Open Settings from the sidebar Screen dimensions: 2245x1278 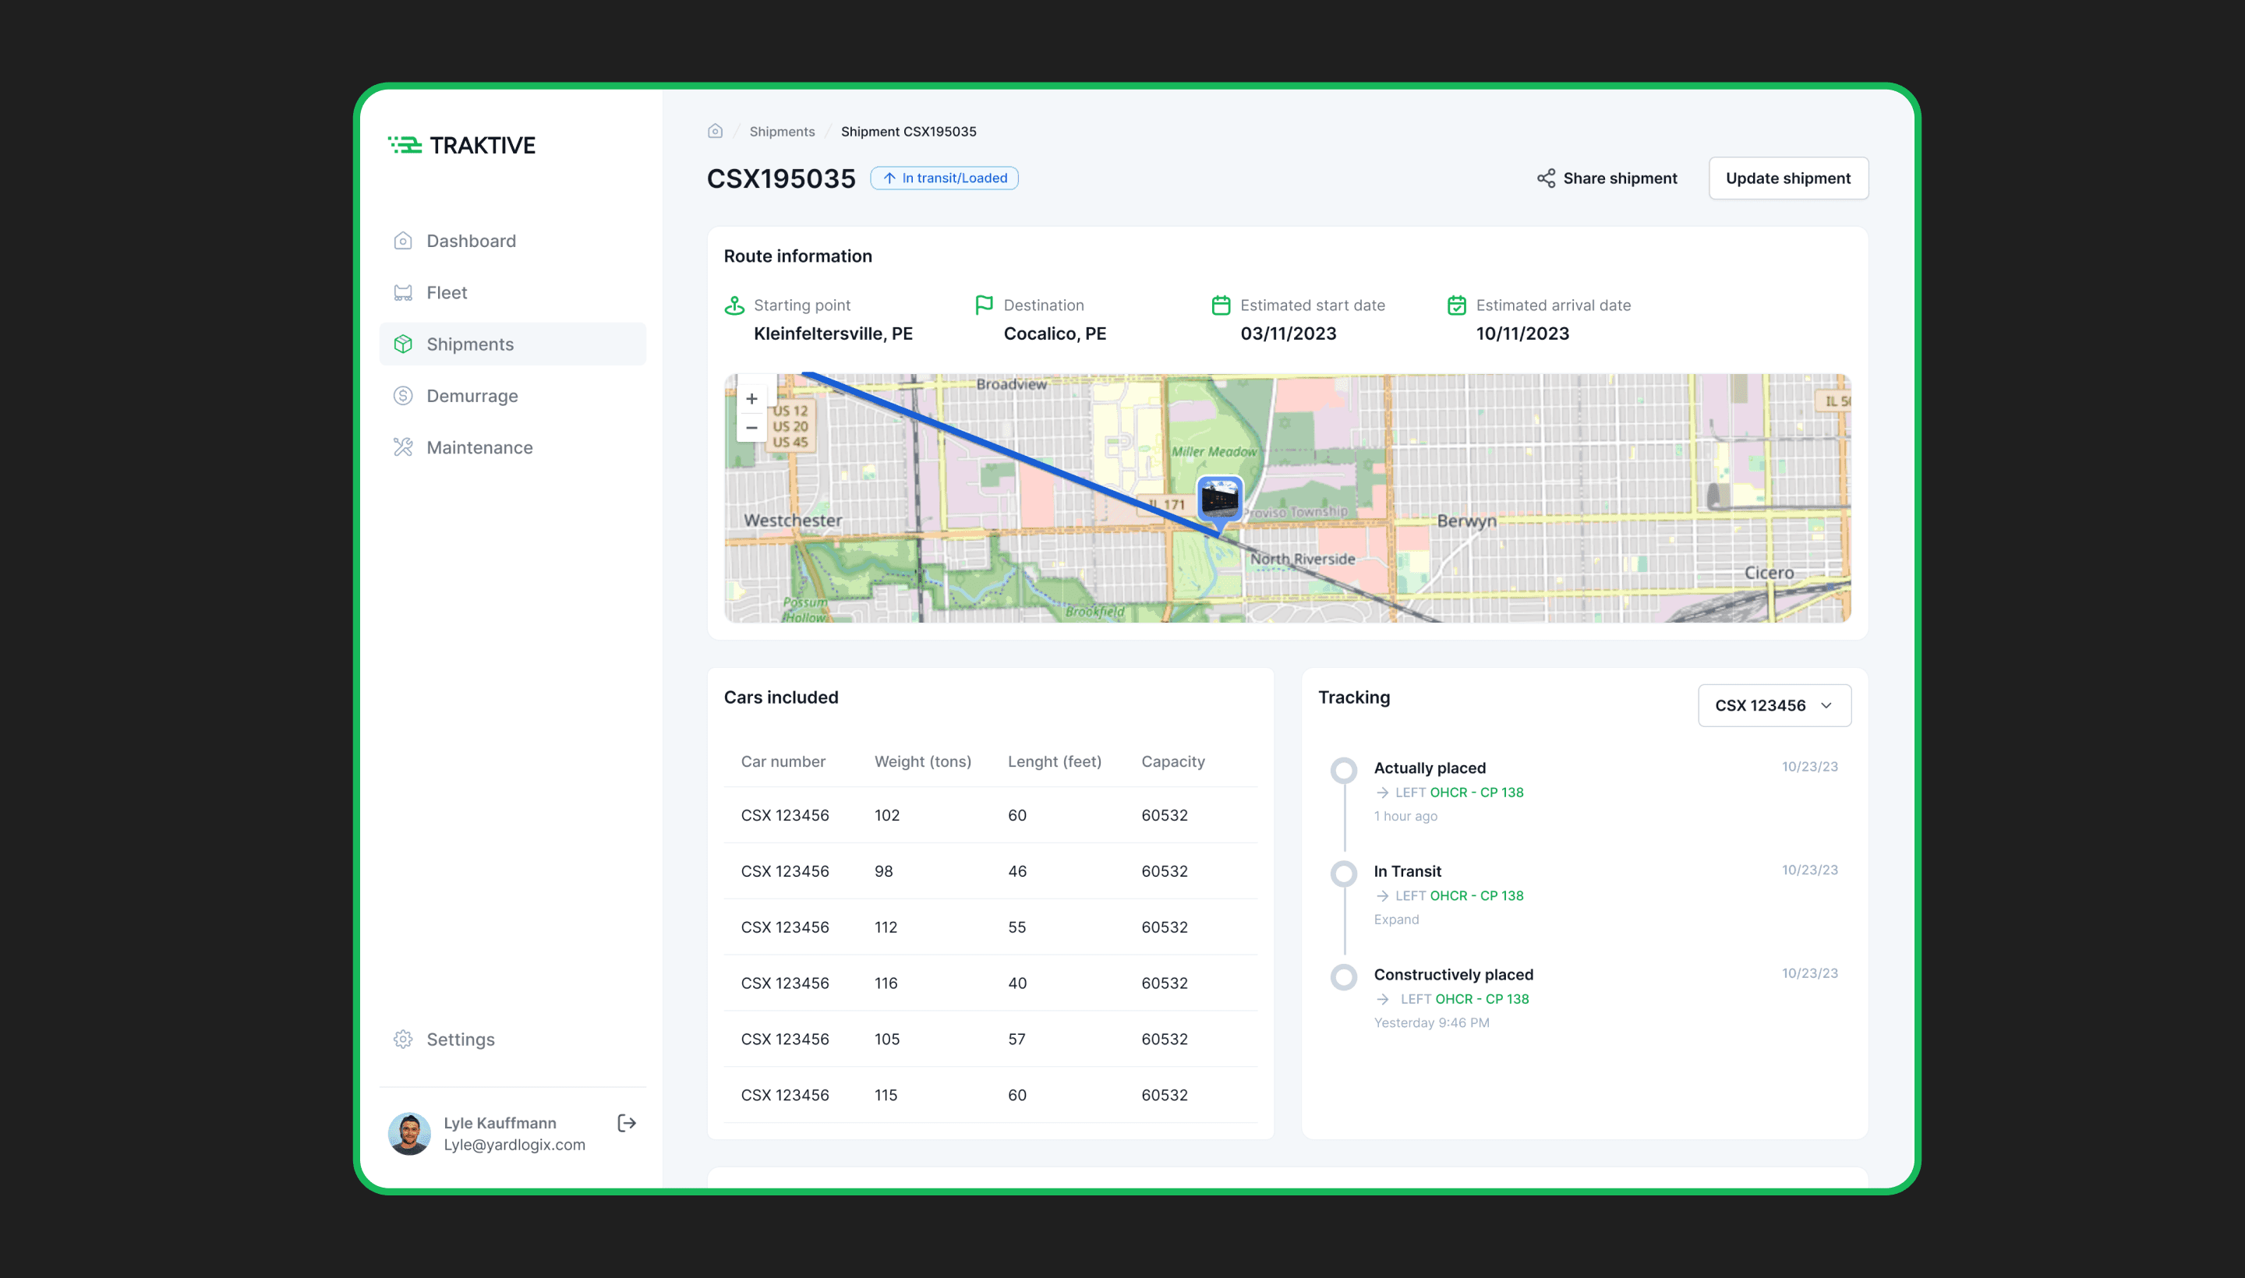[460, 1040]
